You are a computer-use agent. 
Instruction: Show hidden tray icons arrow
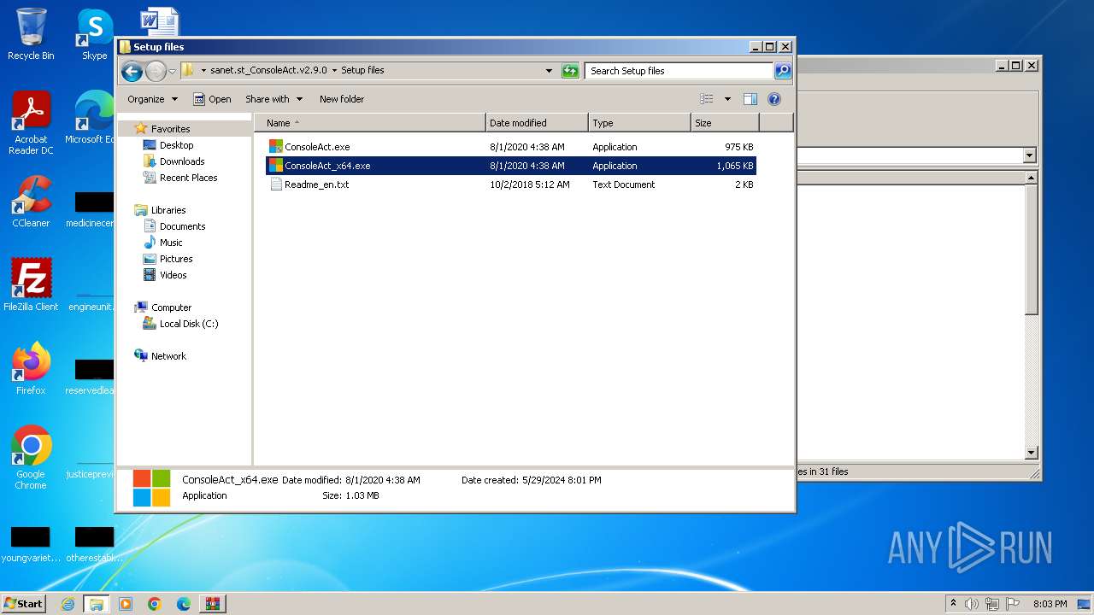(953, 604)
